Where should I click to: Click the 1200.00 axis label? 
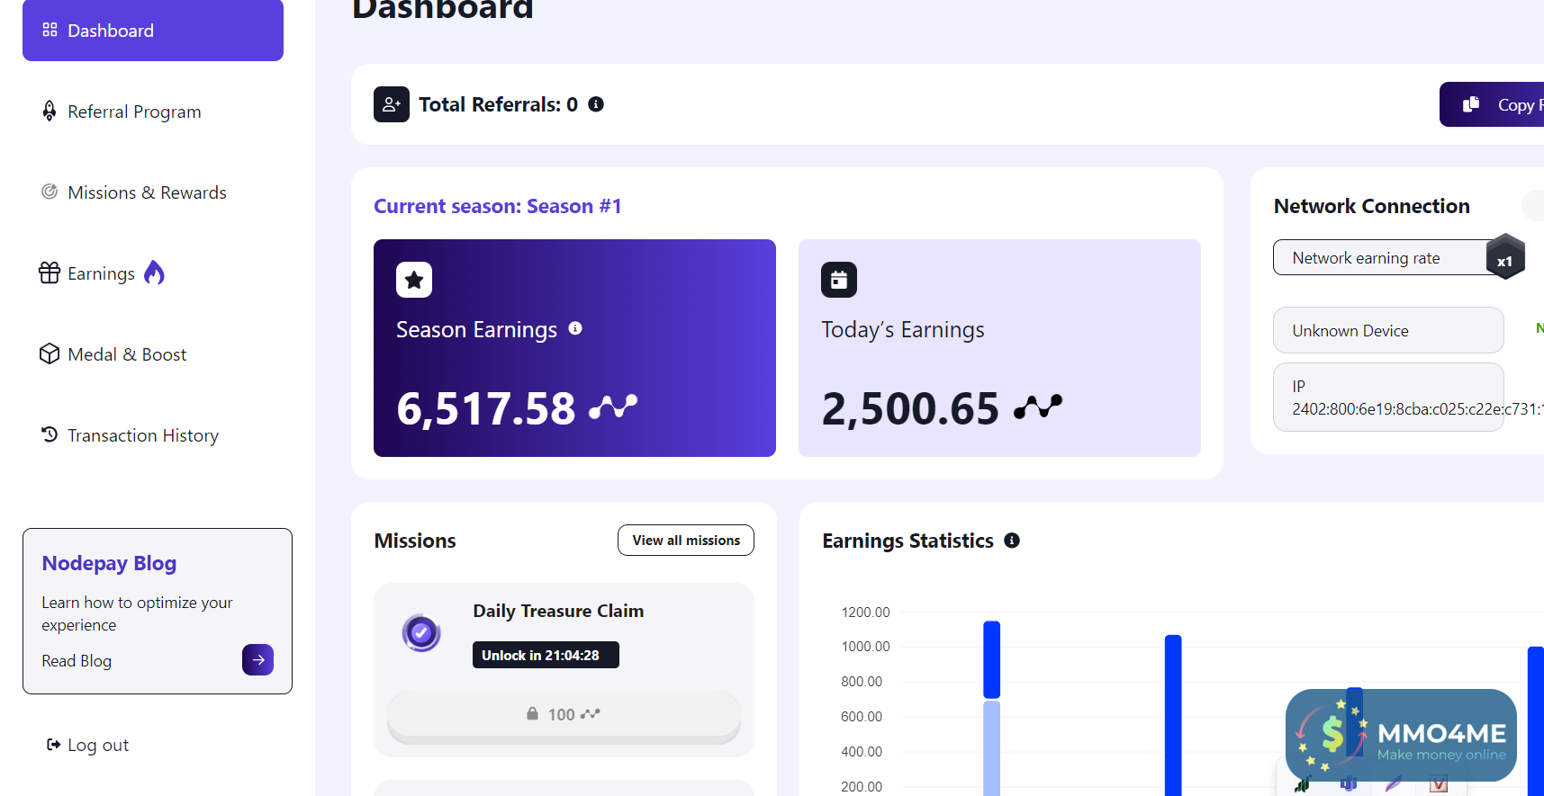coord(865,613)
